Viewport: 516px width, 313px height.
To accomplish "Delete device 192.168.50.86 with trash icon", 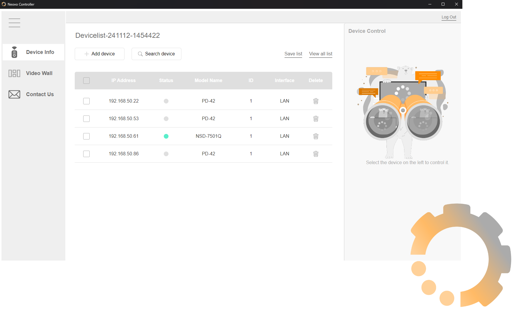I will click(316, 154).
